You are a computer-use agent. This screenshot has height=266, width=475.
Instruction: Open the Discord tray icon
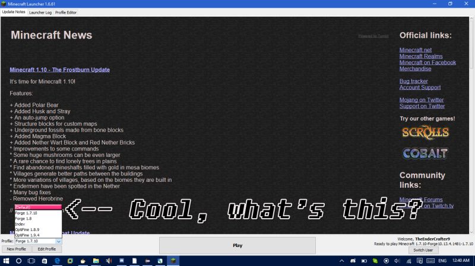click(x=353, y=261)
